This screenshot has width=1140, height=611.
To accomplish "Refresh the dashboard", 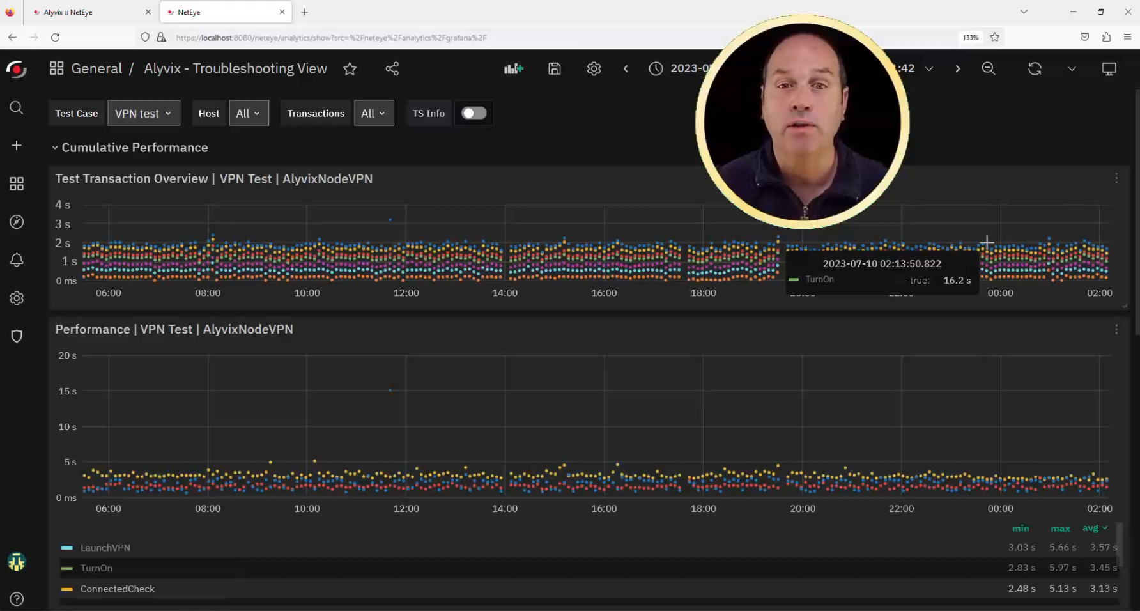I will (x=1035, y=68).
